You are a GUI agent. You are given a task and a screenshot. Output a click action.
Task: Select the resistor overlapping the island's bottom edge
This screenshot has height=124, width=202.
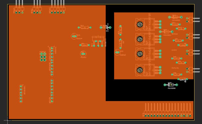click(183, 79)
